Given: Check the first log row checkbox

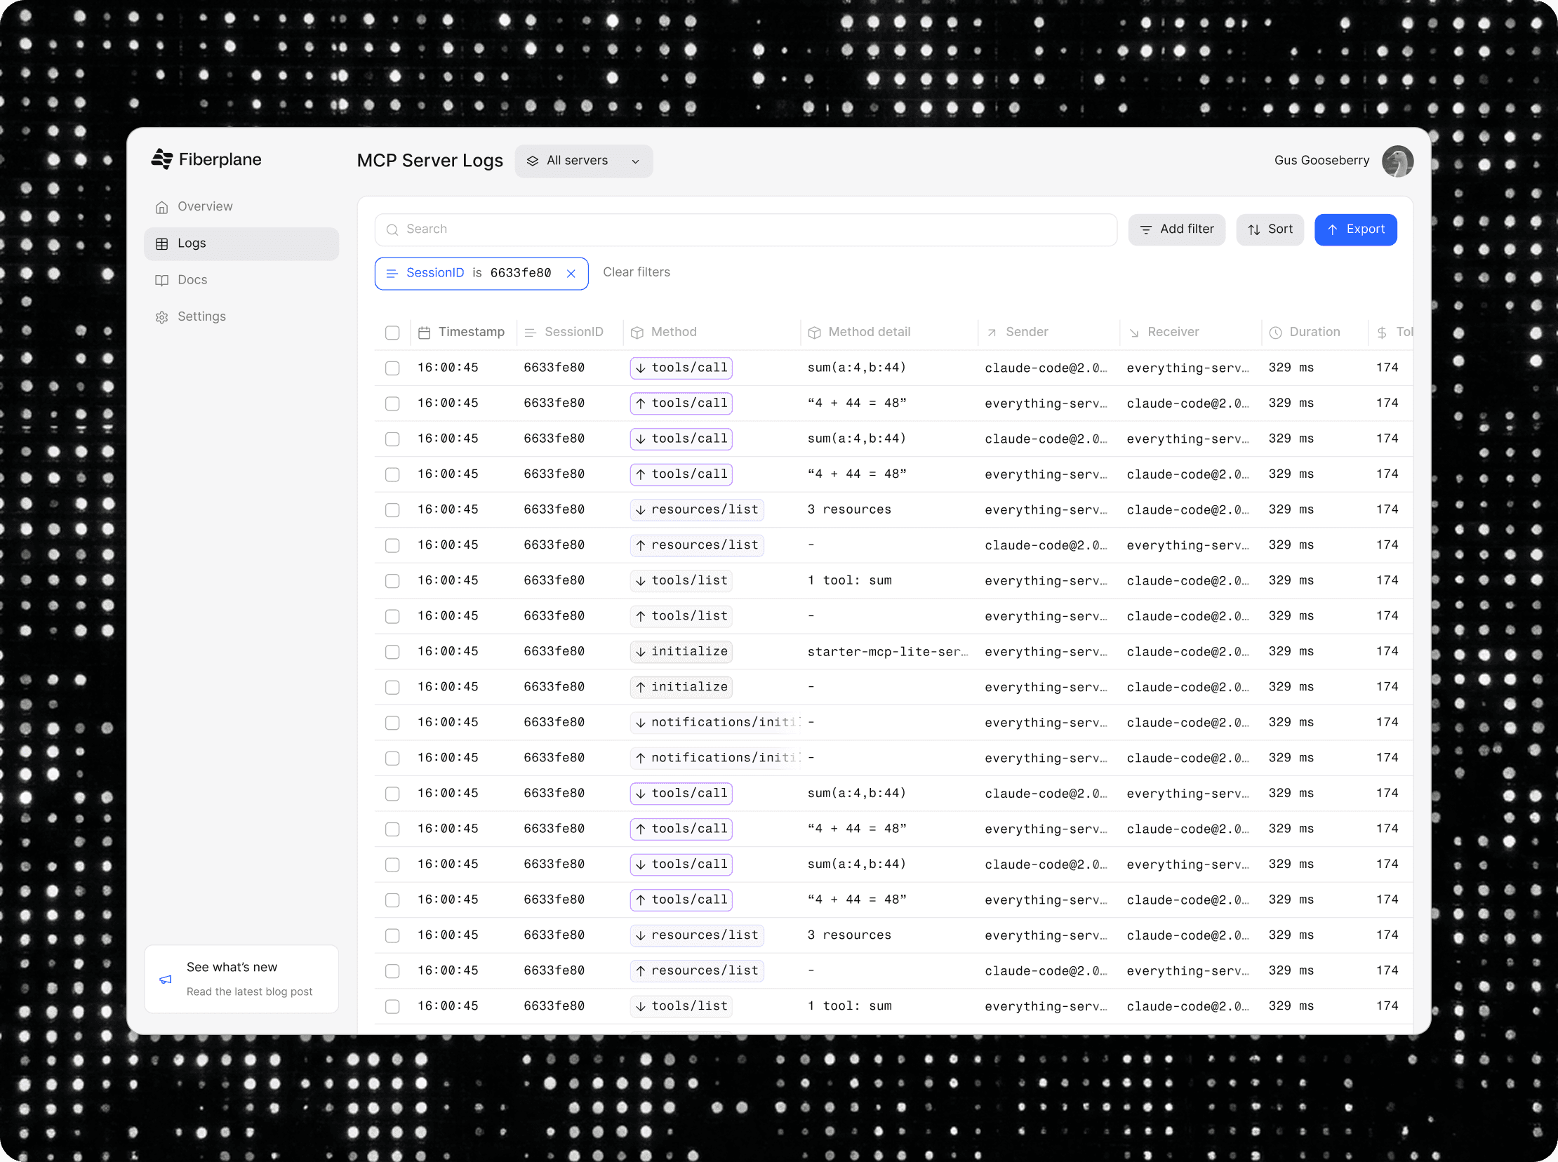Looking at the screenshot, I should coord(392,368).
